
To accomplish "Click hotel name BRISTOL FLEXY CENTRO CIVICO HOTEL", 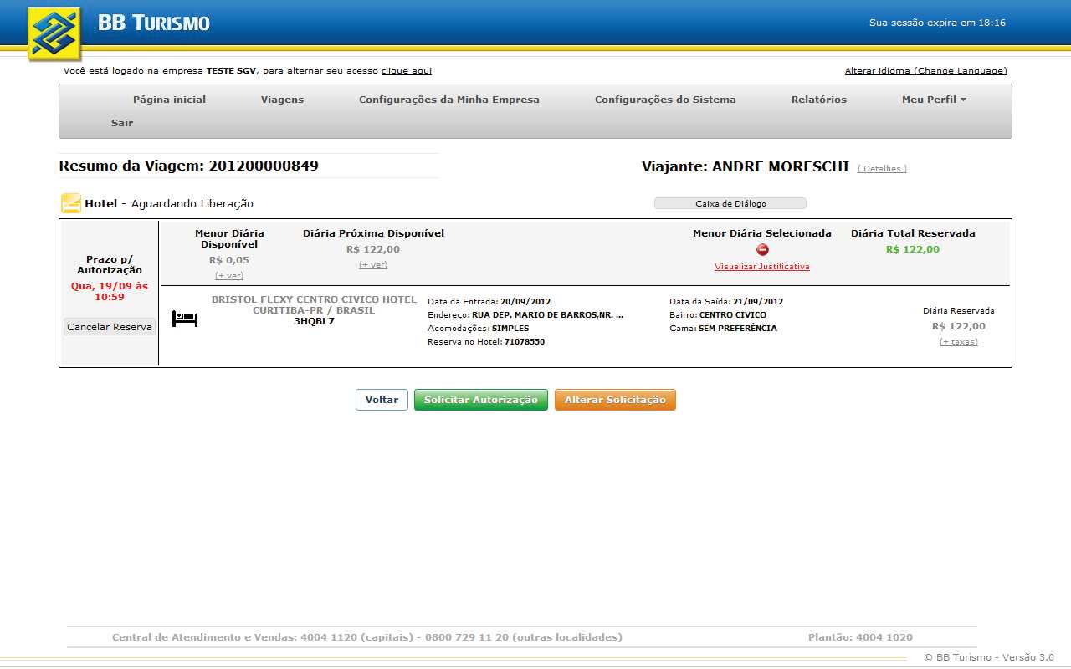I will [314, 299].
